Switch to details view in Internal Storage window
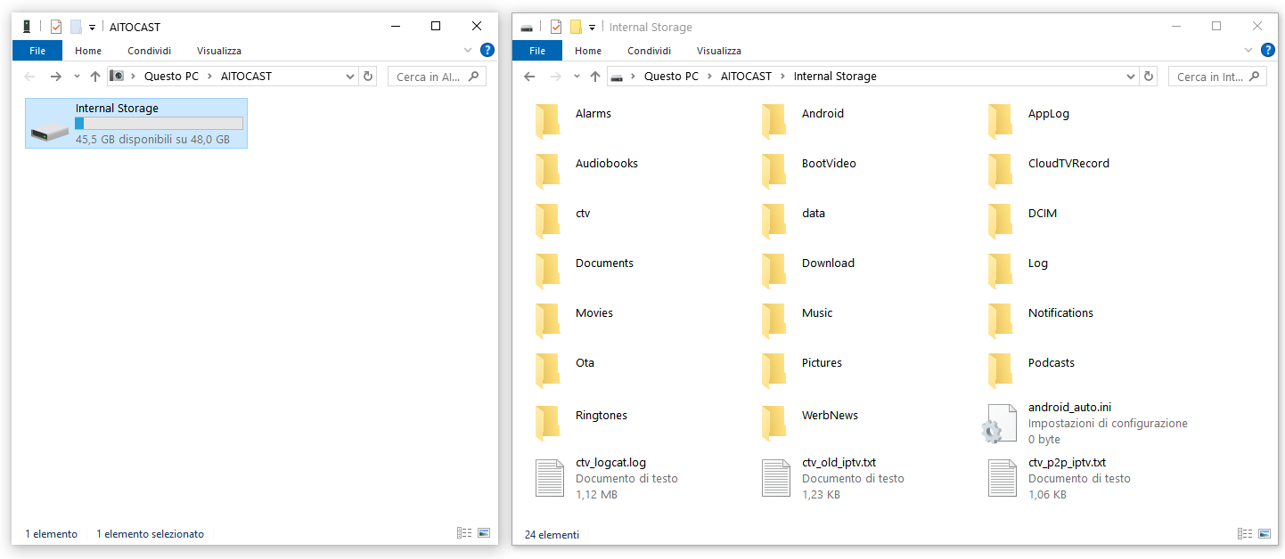 pyautogui.click(x=1245, y=534)
